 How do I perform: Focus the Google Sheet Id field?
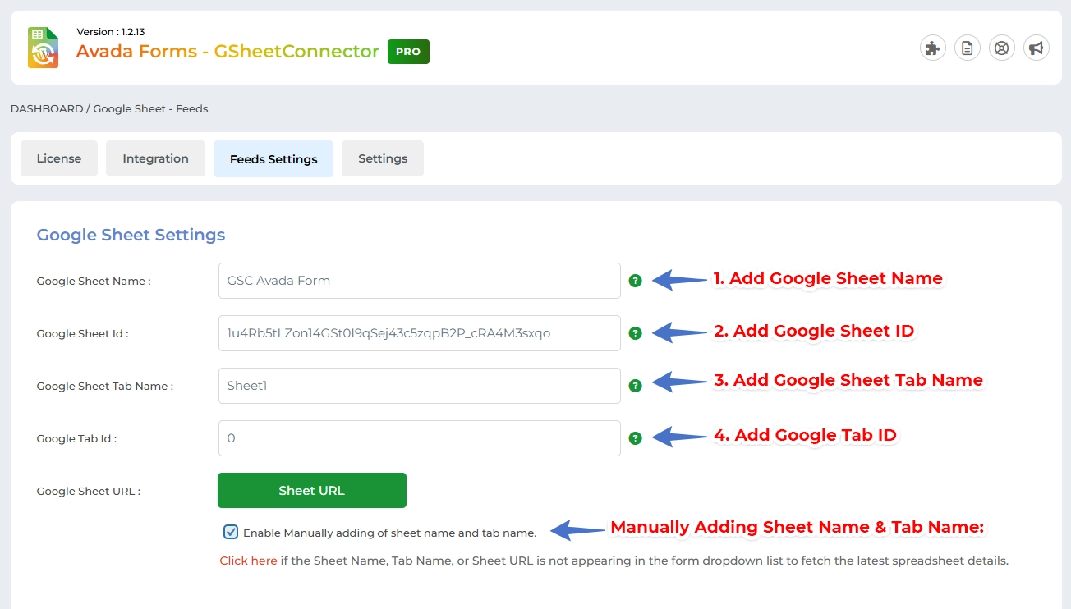pos(419,333)
